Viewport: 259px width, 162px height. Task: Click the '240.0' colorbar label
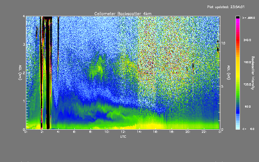(x=247, y=40)
